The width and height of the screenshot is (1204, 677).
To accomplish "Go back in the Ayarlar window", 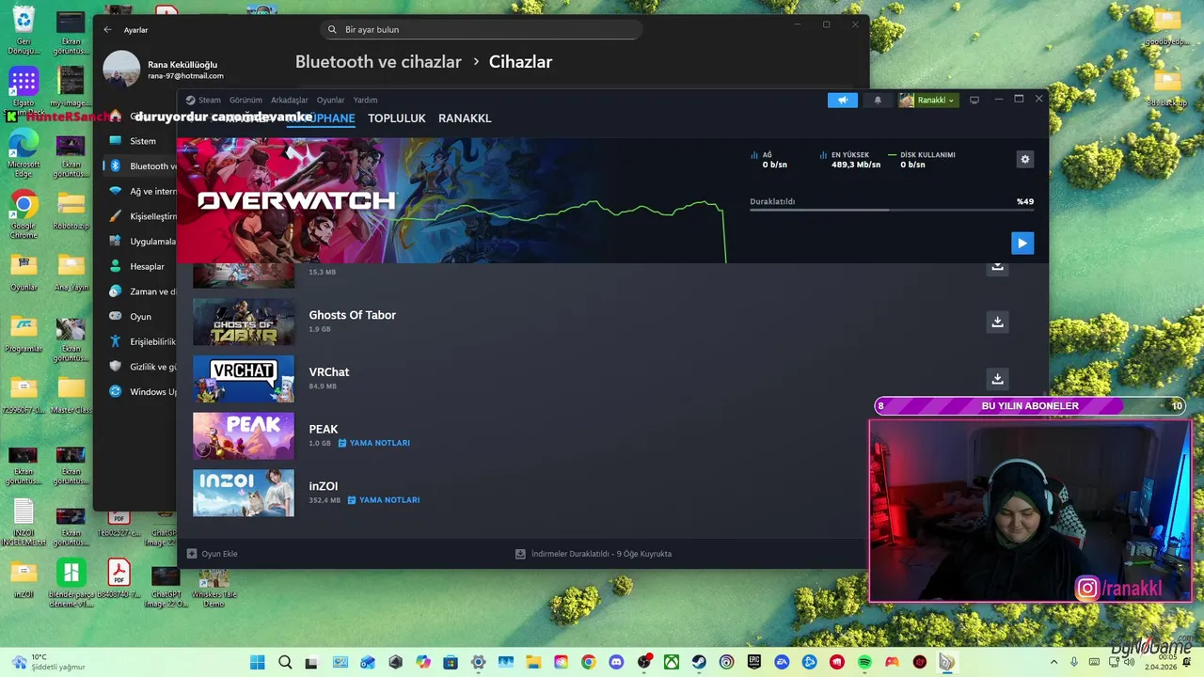I will click(x=107, y=29).
